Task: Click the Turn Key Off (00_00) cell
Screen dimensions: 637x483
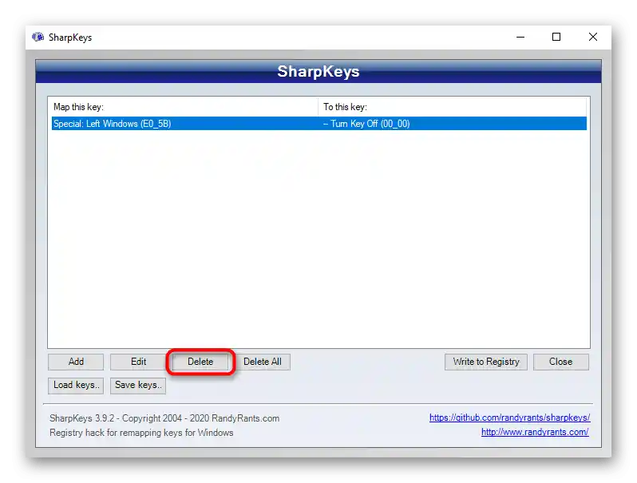Action: [366, 124]
